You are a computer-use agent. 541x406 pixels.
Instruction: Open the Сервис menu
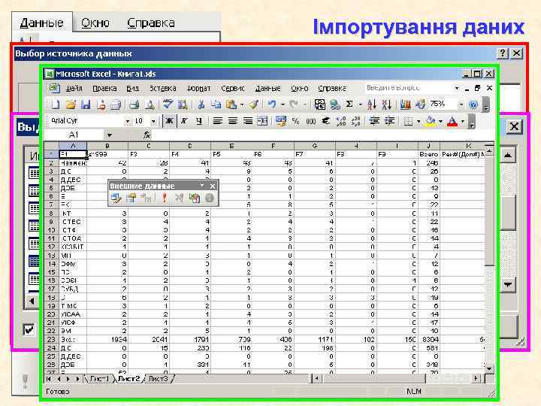coord(232,89)
